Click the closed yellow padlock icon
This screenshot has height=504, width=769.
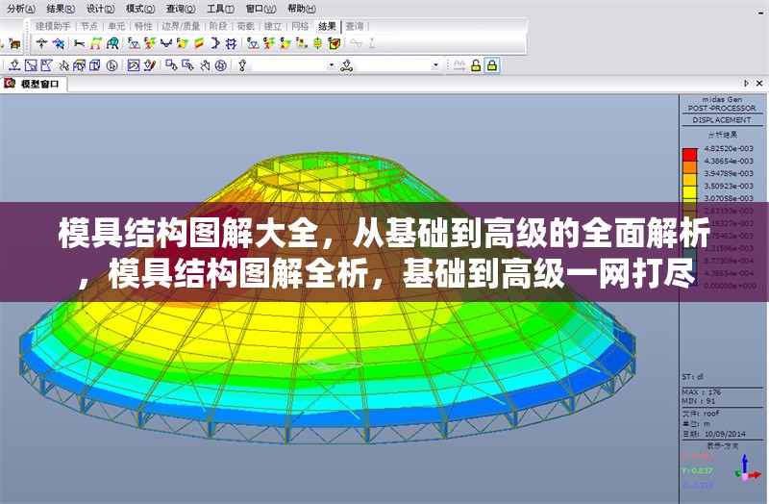pos(491,65)
